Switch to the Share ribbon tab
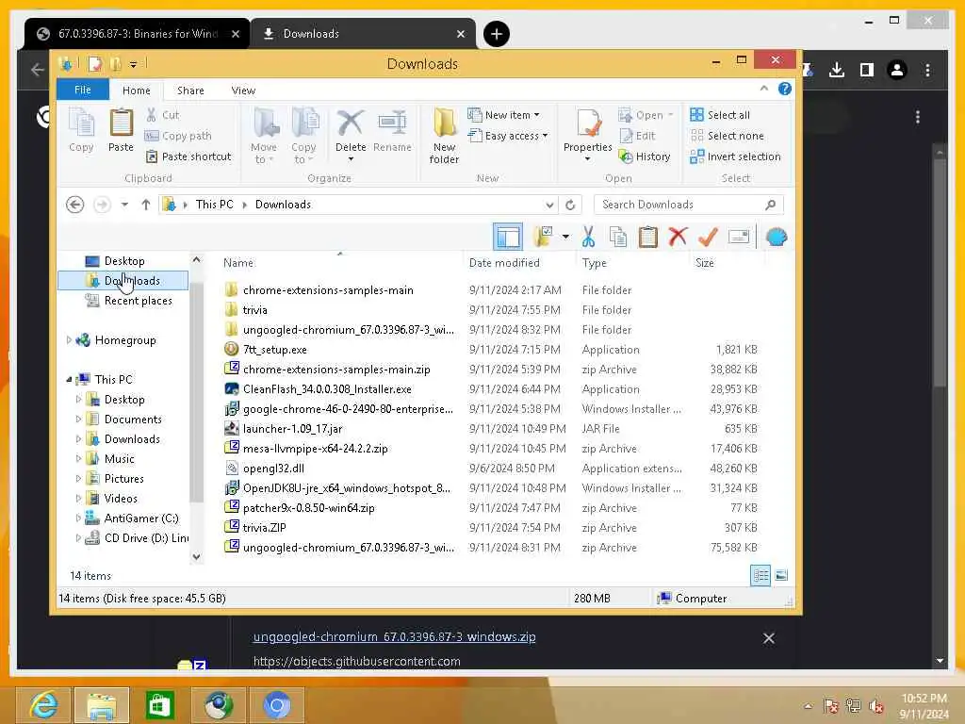 coord(190,90)
